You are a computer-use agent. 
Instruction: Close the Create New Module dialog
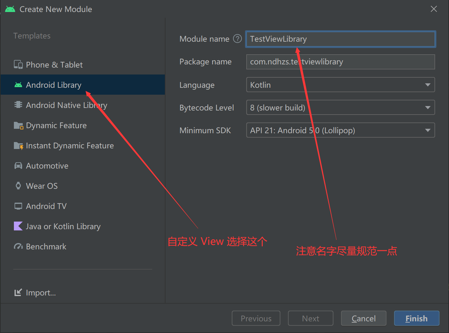(x=434, y=9)
